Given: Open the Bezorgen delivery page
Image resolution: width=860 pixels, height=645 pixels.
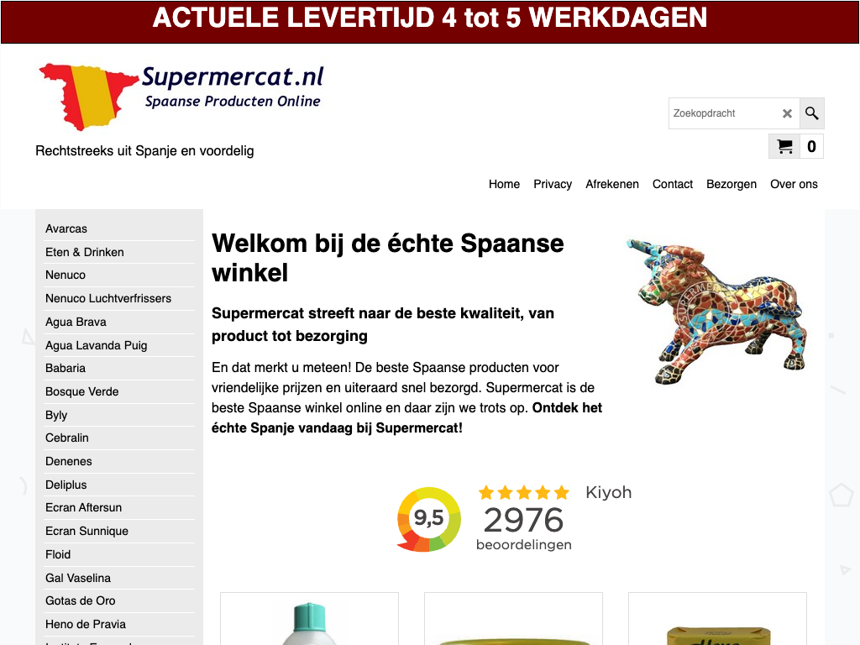Looking at the screenshot, I should point(732,184).
